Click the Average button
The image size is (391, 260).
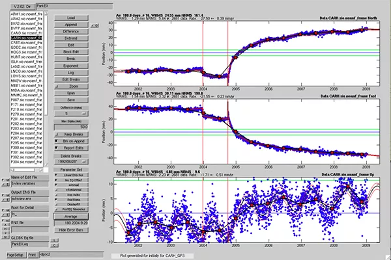[71, 216]
